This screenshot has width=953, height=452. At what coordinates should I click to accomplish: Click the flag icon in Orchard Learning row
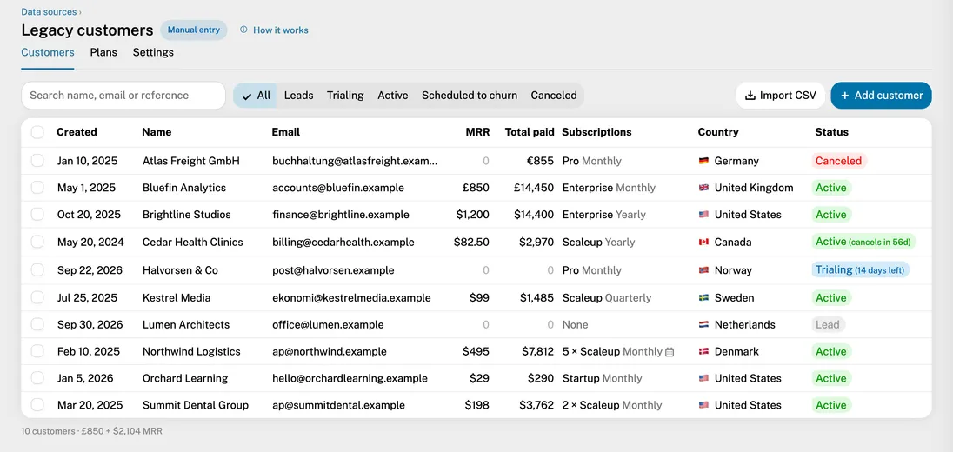703,378
